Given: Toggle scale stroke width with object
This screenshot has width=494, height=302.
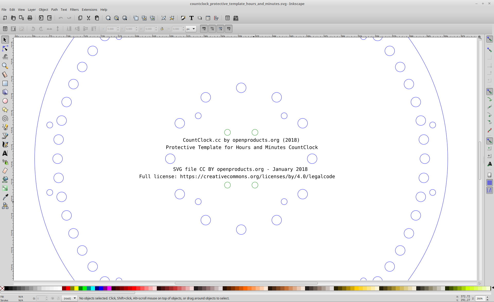Looking at the screenshot, I should pos(204,29).
